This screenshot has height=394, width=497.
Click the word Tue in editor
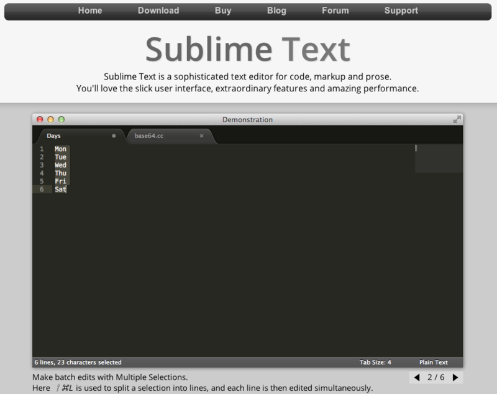click(x=60, y=157)
